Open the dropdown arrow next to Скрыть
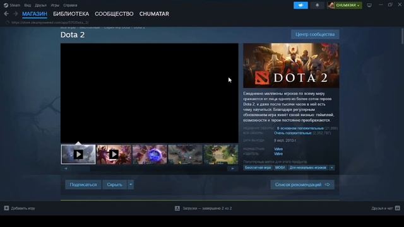 [x=131, y=185]
